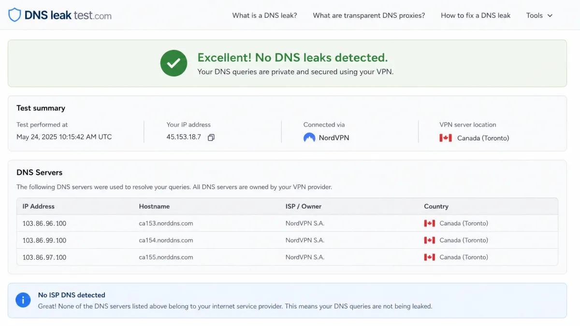The image size is (580, 326).
Task: Click the Country column header
Action: pos(436,206)
